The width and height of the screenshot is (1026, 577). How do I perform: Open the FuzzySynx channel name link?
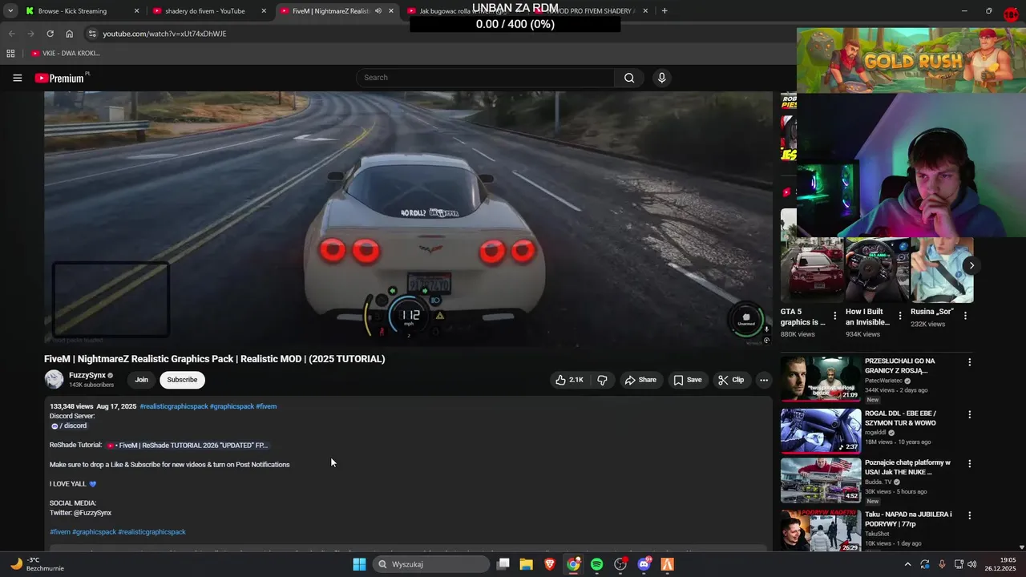[x=87, y=375]
